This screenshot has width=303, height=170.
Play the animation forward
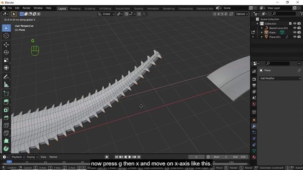pos(130,157)
